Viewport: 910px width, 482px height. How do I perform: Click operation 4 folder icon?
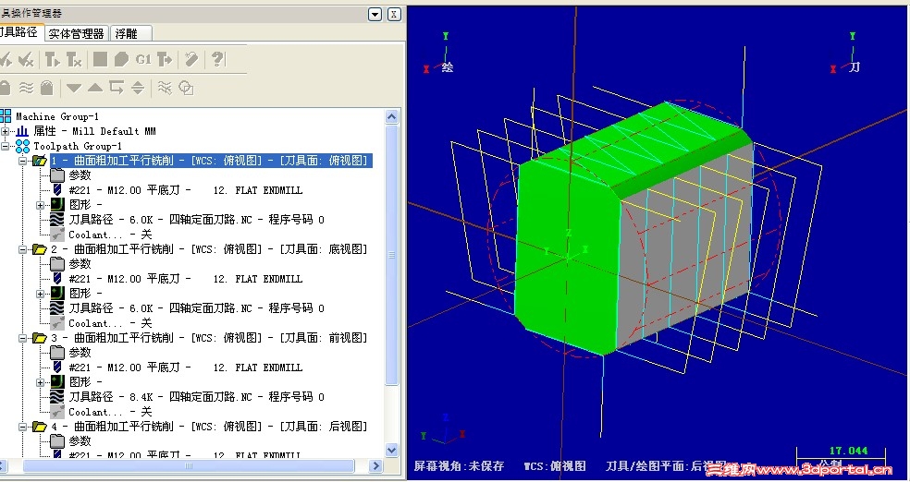click(x=40, y=427)
